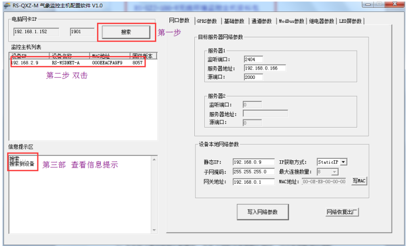Click the 固件版本 column header
406x246 pixels.
tap(143, 56)
